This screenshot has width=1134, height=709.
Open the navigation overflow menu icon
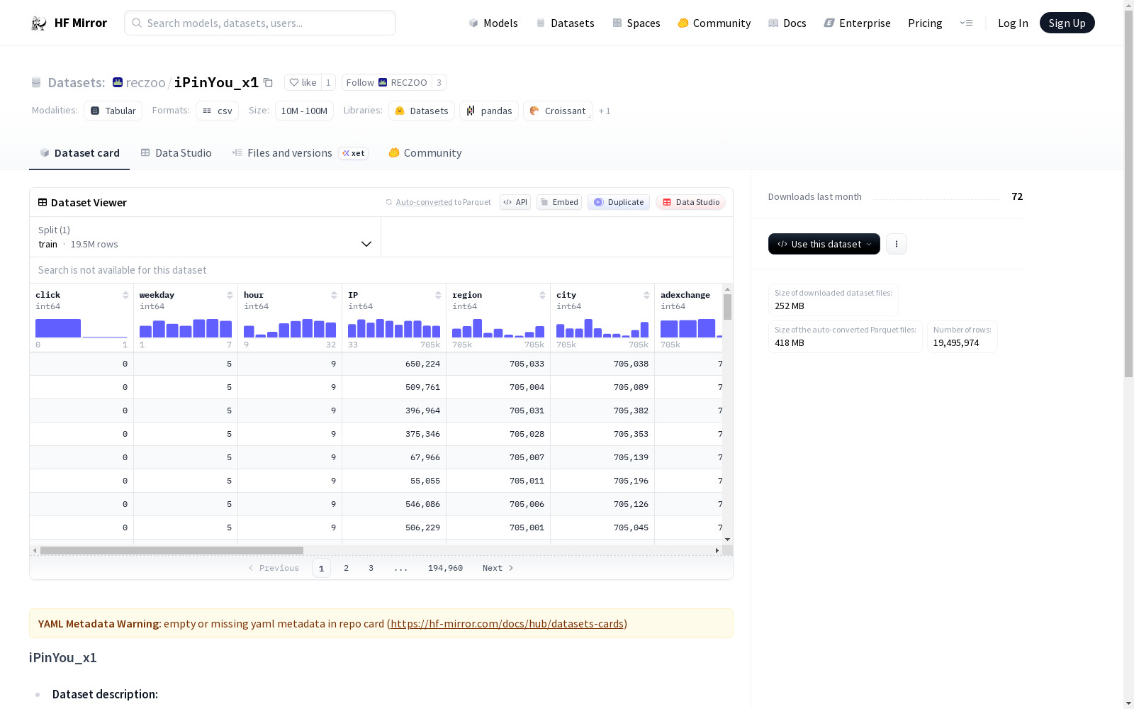(966, 23)
